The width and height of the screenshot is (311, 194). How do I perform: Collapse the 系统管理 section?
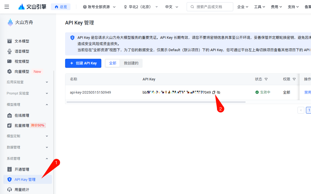28,158
